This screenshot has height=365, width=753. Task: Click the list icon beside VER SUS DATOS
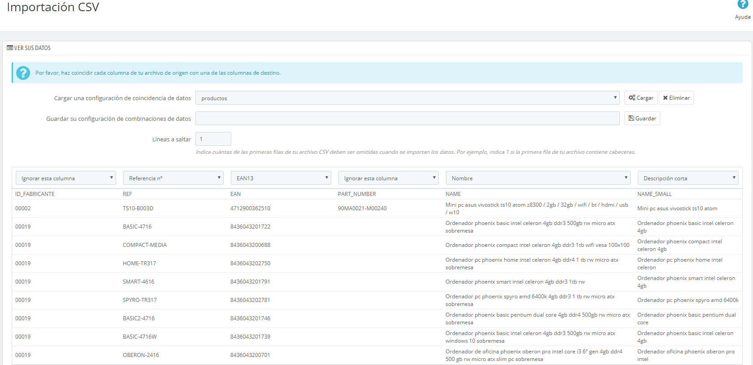[10, 48]
